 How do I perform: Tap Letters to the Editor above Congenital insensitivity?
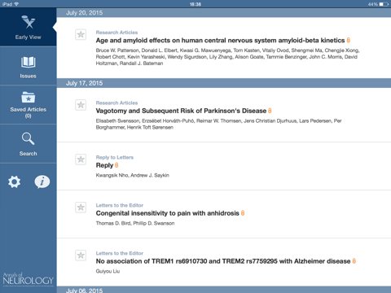tap(120, 205)
